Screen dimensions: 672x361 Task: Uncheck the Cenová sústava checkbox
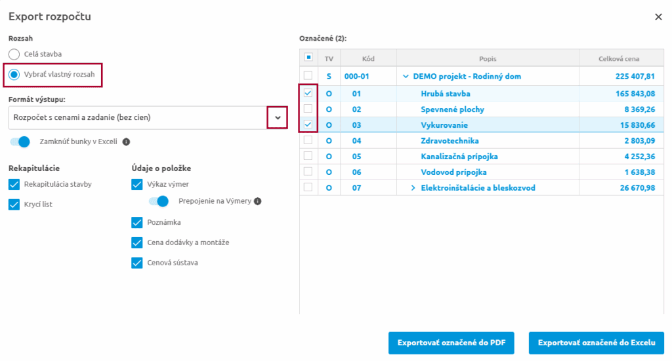point(137,263)
